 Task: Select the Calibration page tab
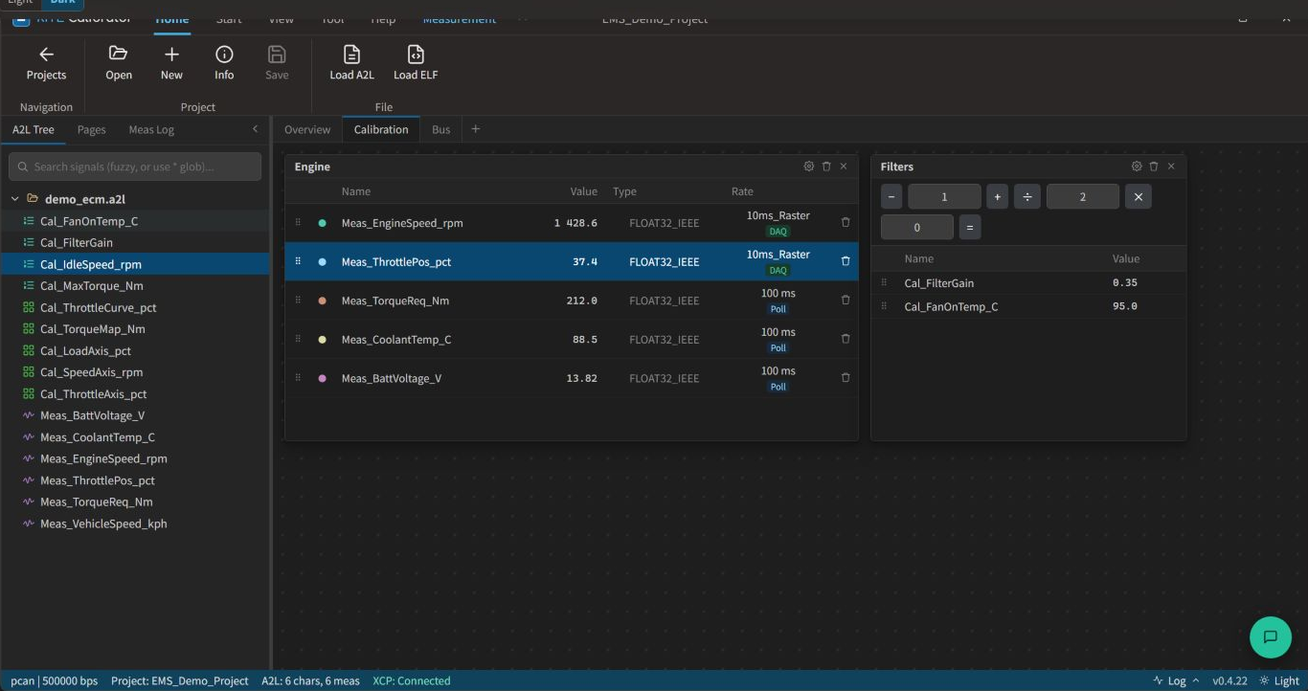coord(381,129)
